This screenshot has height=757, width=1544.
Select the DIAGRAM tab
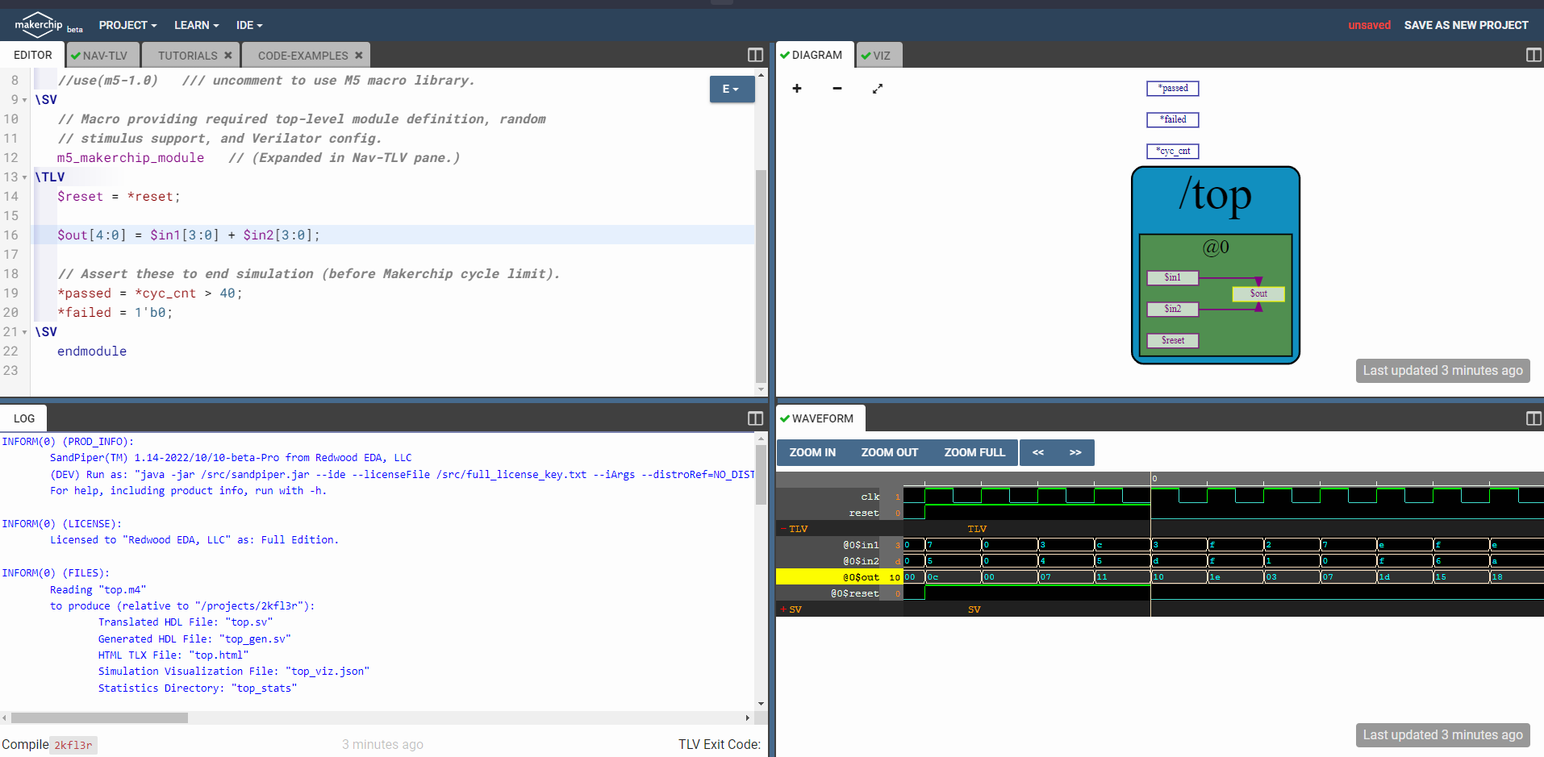814,55
